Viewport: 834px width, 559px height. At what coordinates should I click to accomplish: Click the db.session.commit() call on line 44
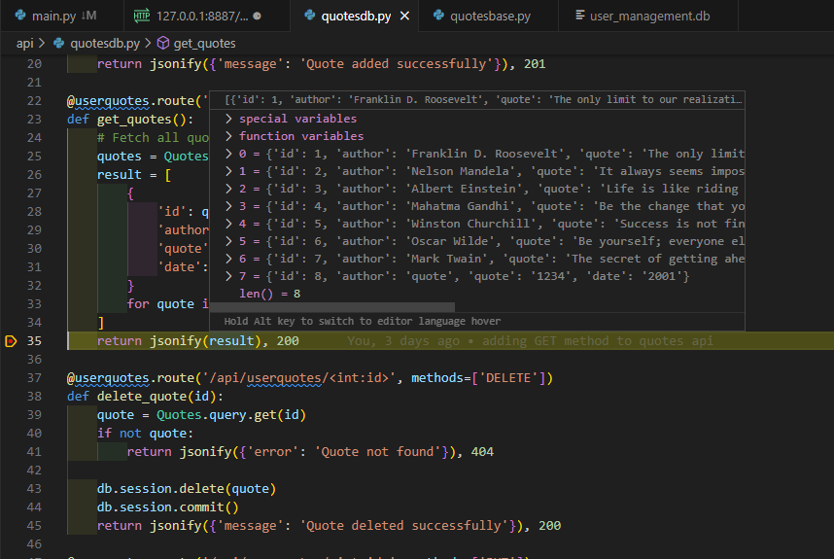(x=167, y=507)
